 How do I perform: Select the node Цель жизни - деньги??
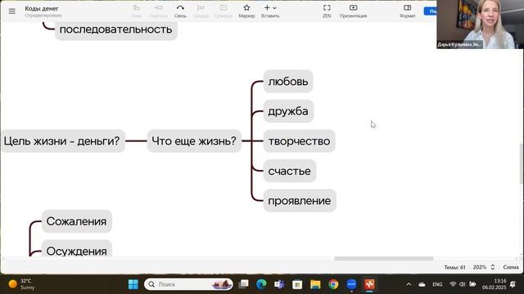click(62, 141)
